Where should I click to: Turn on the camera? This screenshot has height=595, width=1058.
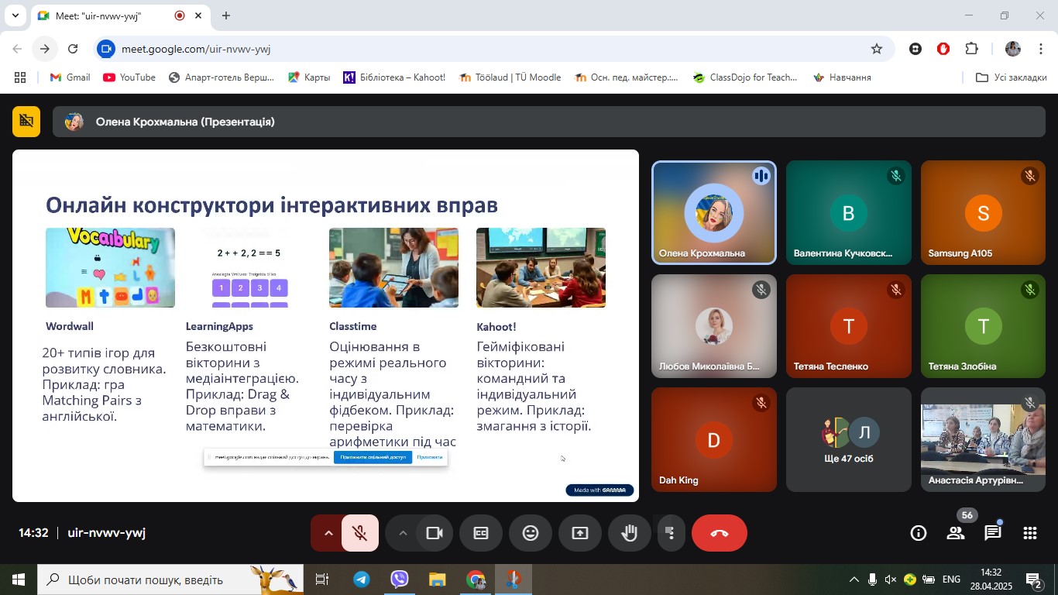435,533
